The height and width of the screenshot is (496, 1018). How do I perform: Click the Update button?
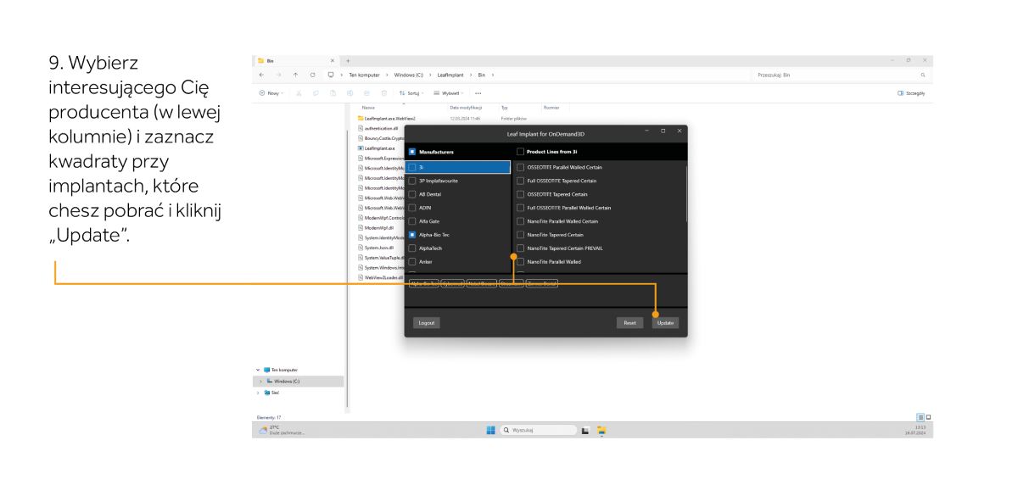(x=666, y=322)
